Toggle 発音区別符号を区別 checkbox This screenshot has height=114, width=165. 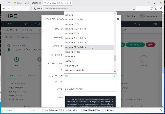pyautogui.click(x=82, y=110)
